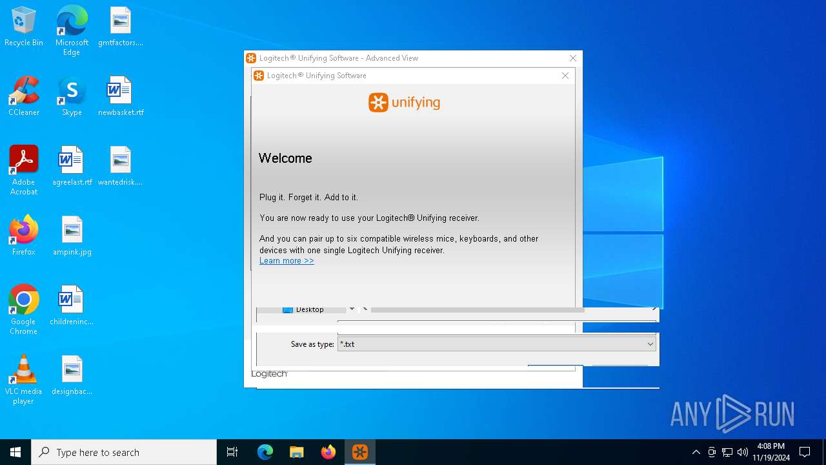Screen dimensions: 826x465
Task: Select the gmtfactors image file
Action: [121, 27]
